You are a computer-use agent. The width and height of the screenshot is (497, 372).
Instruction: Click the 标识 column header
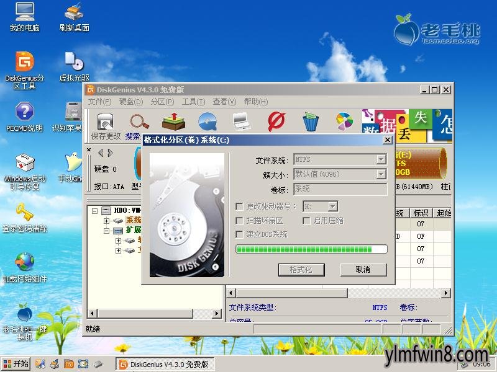point(421,213)
